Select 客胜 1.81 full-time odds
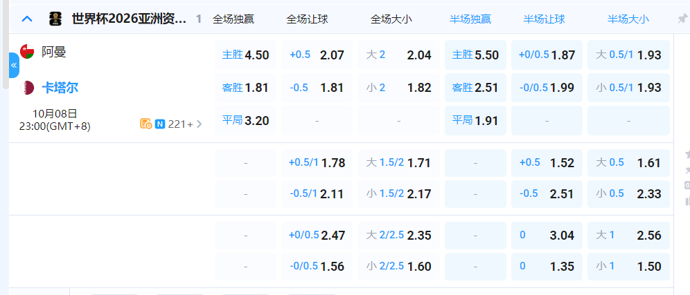 pyautogui.click(x=245, y=88)
